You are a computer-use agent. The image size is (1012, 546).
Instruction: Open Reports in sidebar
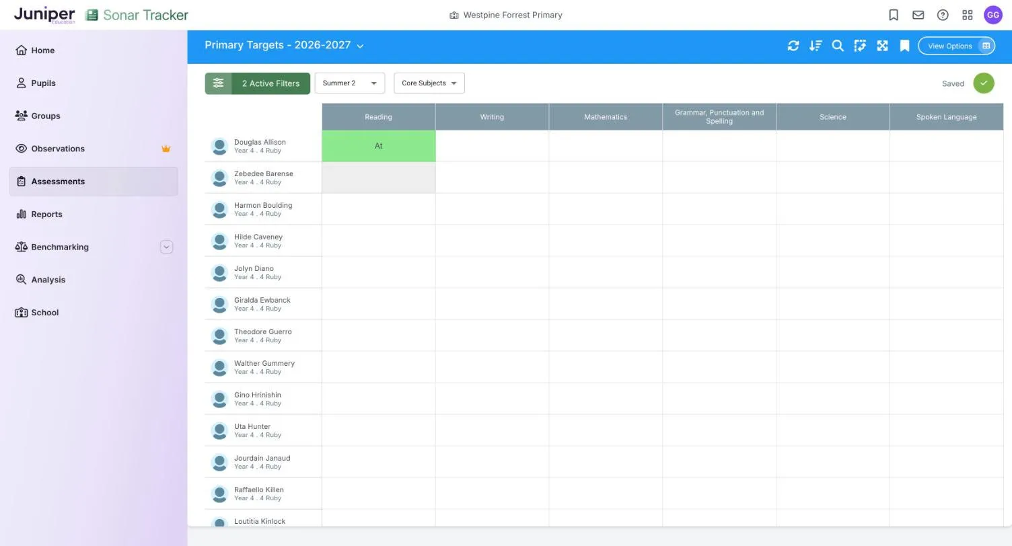94,214
